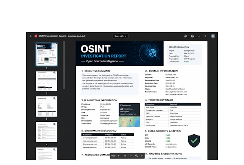Click the red PDF file type icon

coord(36,36)
